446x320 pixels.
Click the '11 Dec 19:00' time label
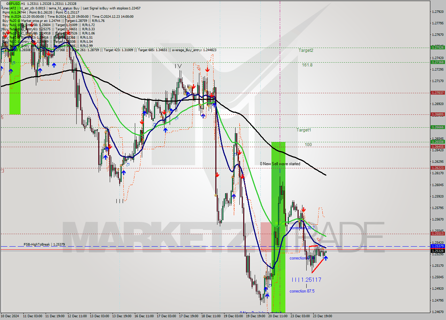tap(55, 316)
